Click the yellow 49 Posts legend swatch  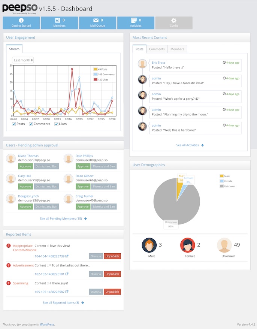pos(96,69)
